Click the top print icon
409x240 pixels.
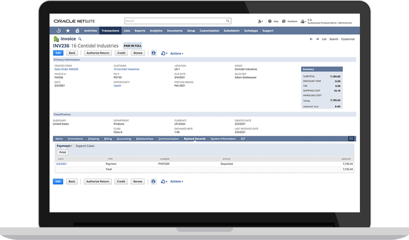pos(154,53)
